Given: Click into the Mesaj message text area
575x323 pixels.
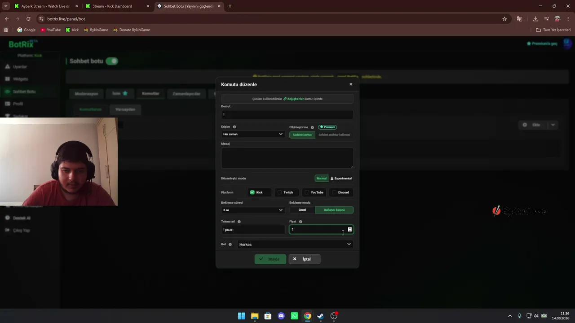Looking at the screenshot, I should [x=287, y=158].
